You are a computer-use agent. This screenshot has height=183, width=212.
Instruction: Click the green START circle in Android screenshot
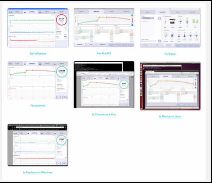(x=62, y=72)
